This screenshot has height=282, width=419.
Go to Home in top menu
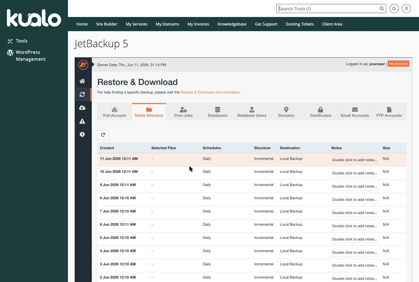tap(82, 24)
